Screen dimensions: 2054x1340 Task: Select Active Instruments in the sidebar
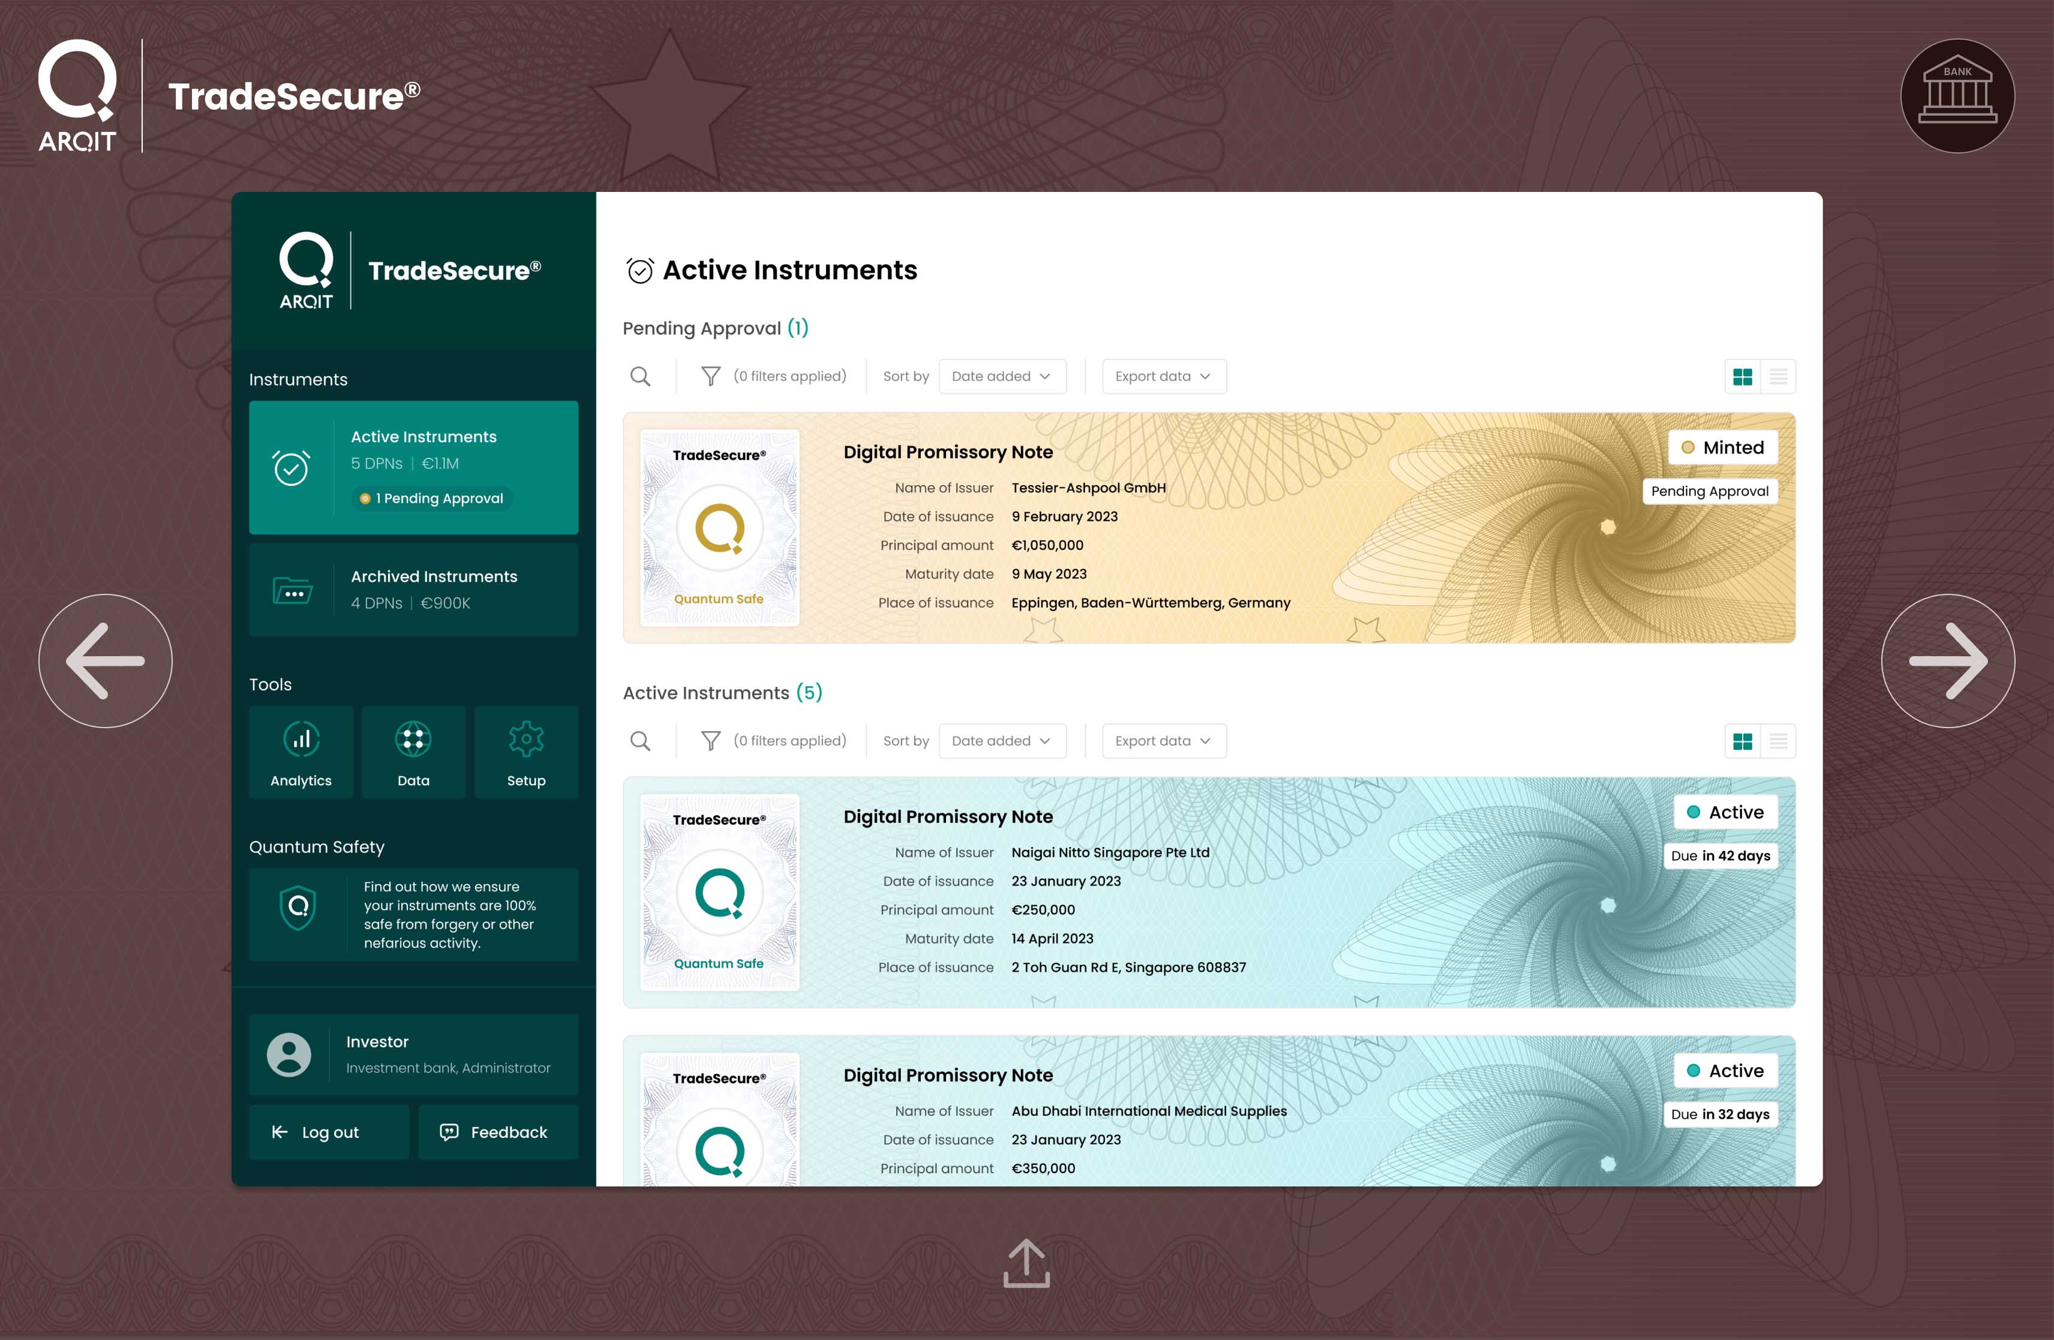(413, 467)
